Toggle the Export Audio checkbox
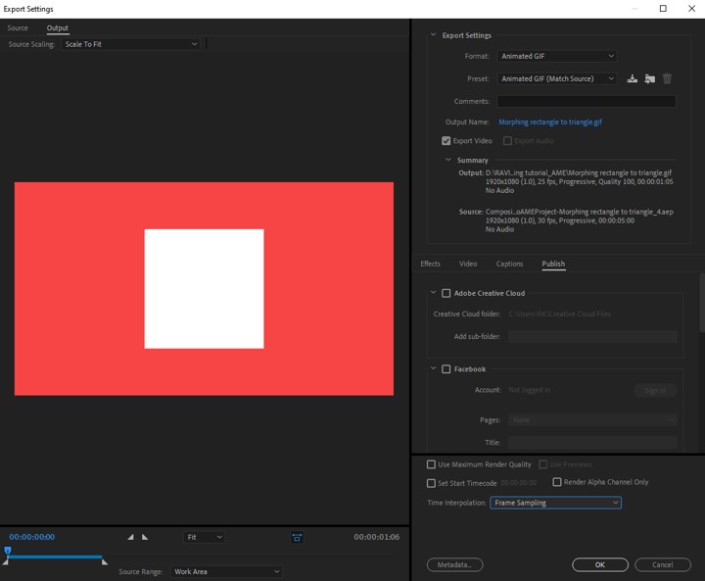705x581 pixels. click(x=507, y=141)
